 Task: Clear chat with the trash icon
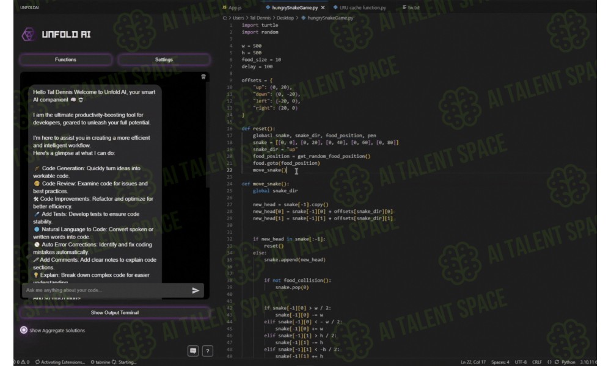coord(203,77)
